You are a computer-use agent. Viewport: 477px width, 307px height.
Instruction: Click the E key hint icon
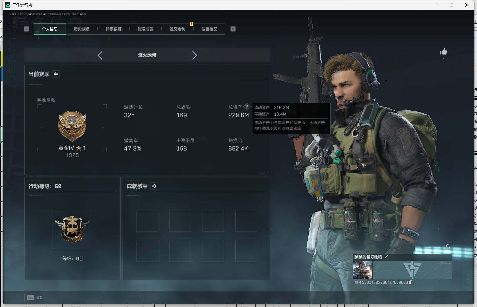tap(233, 29)
